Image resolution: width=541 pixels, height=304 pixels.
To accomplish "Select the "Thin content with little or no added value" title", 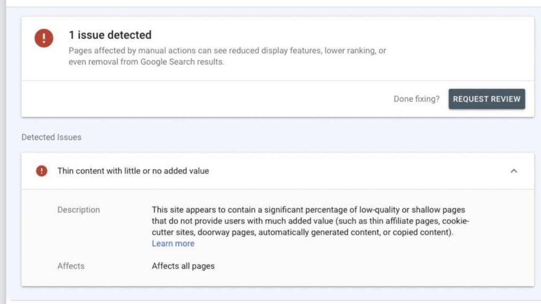I will click(133, 171).
